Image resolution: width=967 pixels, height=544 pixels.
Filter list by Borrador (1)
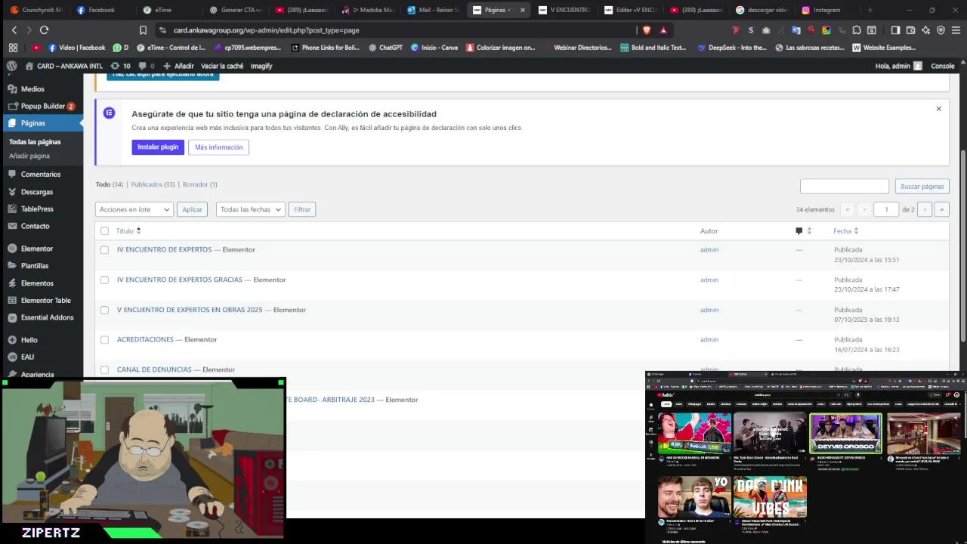tap(199, 184)
